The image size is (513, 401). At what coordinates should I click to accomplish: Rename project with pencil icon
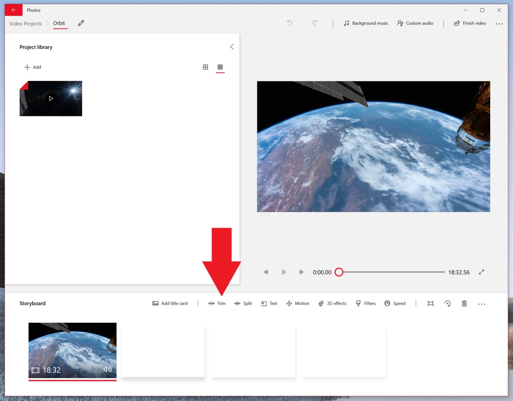point(81,23)
